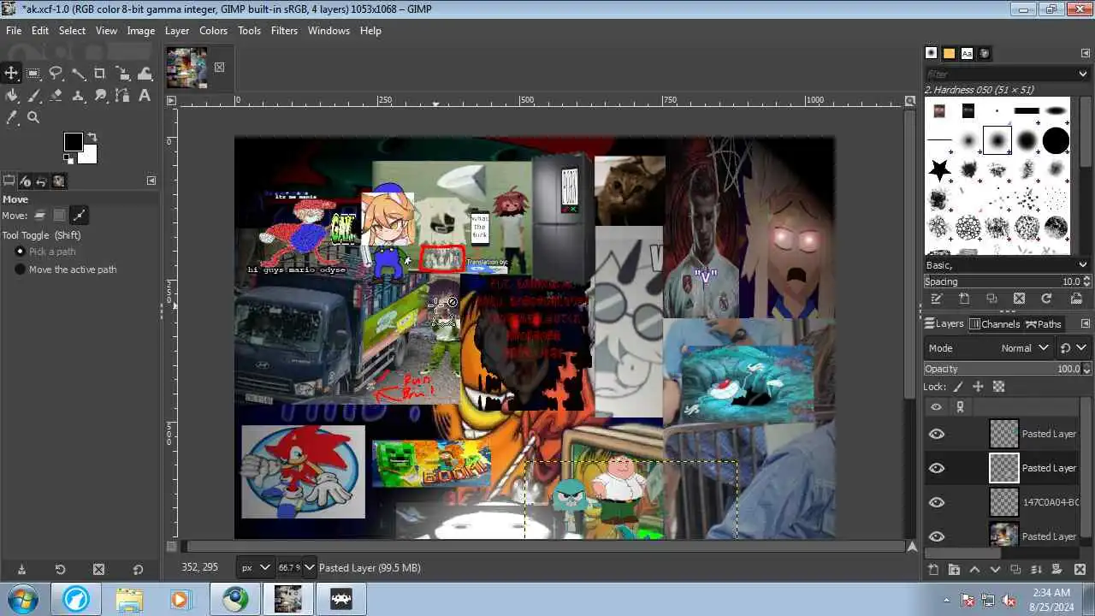Select the Unified Transform tool
The image size is (1095, 616).
[122, 74]
